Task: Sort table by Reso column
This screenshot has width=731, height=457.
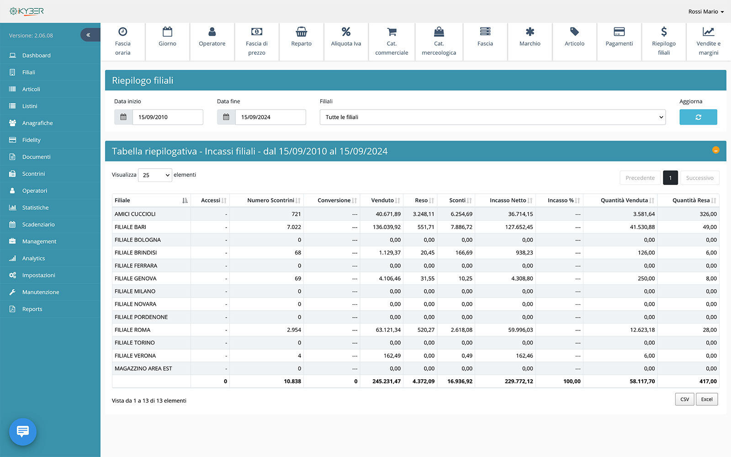Action: point(420,200)
